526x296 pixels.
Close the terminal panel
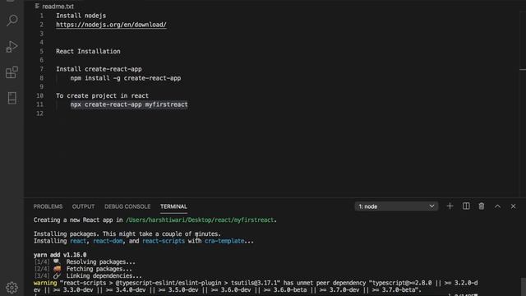click(x=513, y=206)
